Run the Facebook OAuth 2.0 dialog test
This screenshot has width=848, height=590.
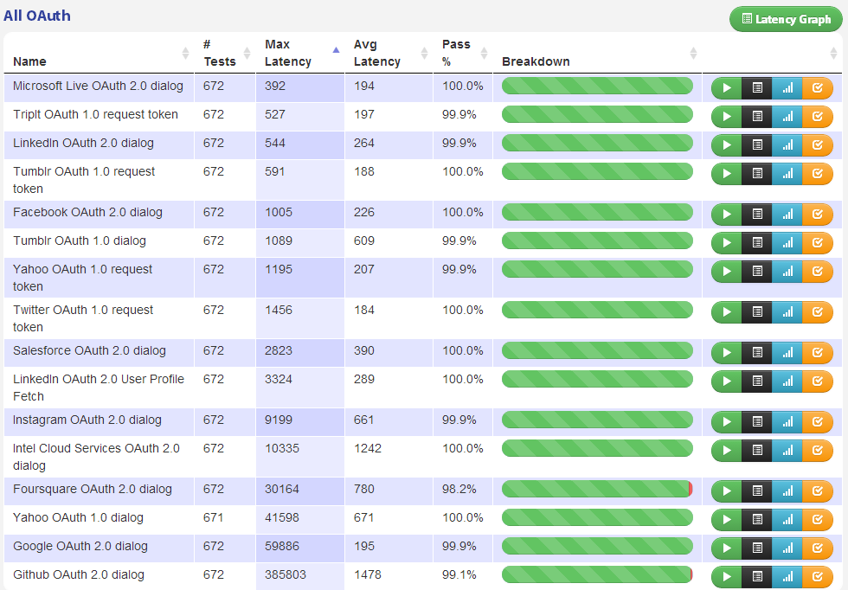tap(726, 215)
